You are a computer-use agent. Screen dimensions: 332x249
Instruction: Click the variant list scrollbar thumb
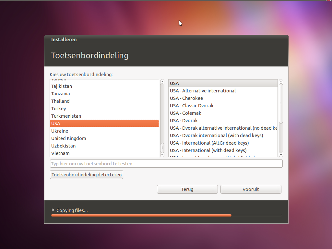pyautogui.click(x=281, y=103)
